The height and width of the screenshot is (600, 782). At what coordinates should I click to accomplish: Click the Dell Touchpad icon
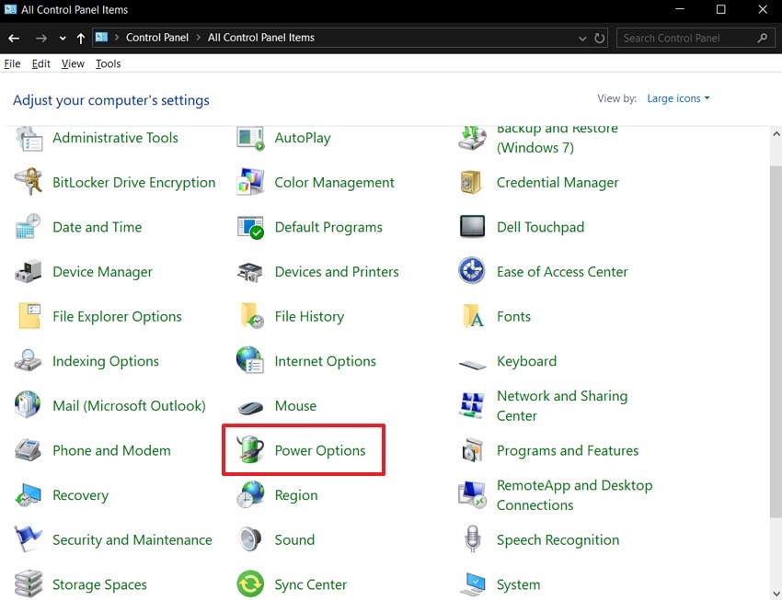472,227
